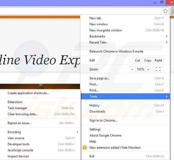This screenshot has width=174, height=160.
Task: Select Find... from the menu
Action: [125, 84]
